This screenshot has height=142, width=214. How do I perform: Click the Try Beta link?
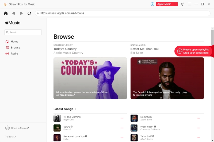[10, 137]
